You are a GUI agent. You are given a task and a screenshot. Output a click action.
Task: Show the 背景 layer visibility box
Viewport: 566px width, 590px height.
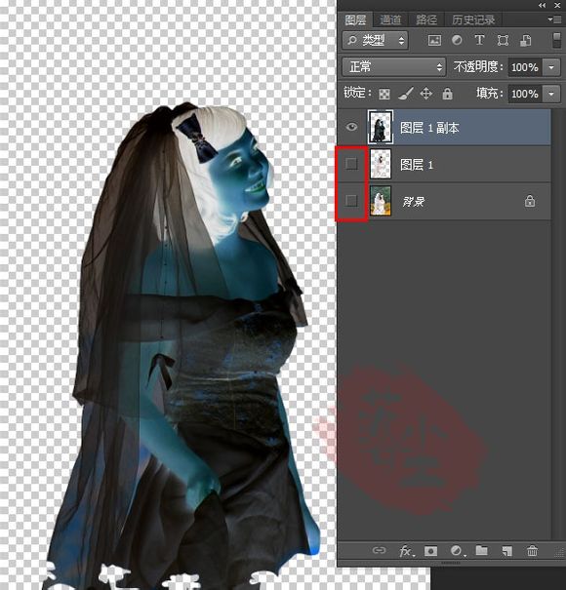point(351,201)
